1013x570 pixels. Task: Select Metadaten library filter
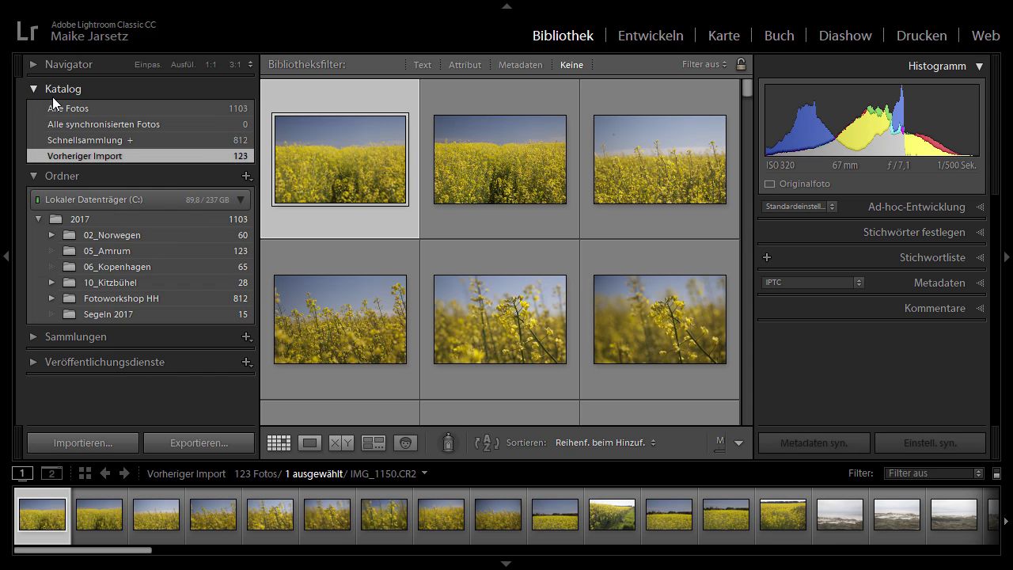tap(520, 65)
